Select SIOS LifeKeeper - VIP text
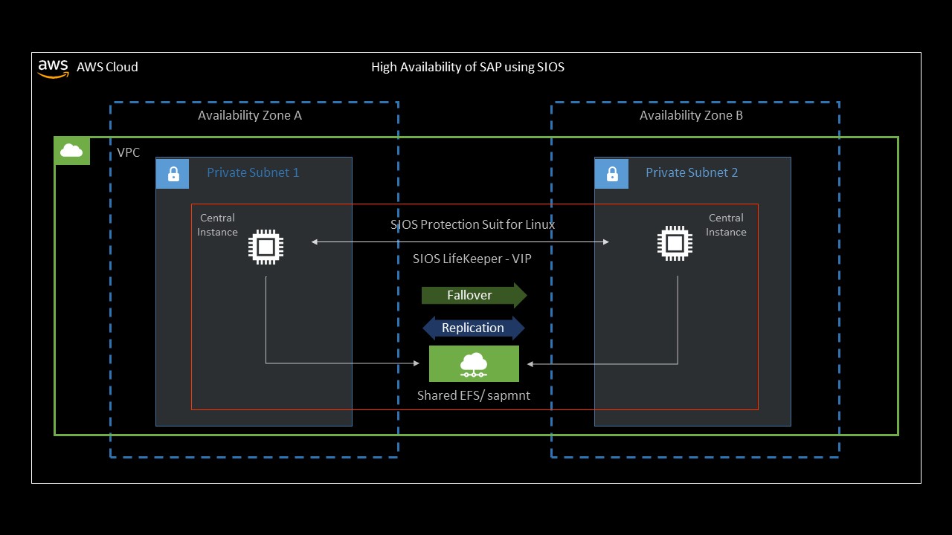Image resolution: width=952 pixels, height=535 pixels. pyautogui.click(x=472, y=259)
